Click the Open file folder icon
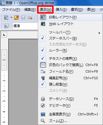The height and width of the screenshot is (125, 103). [x=16, y=17]
